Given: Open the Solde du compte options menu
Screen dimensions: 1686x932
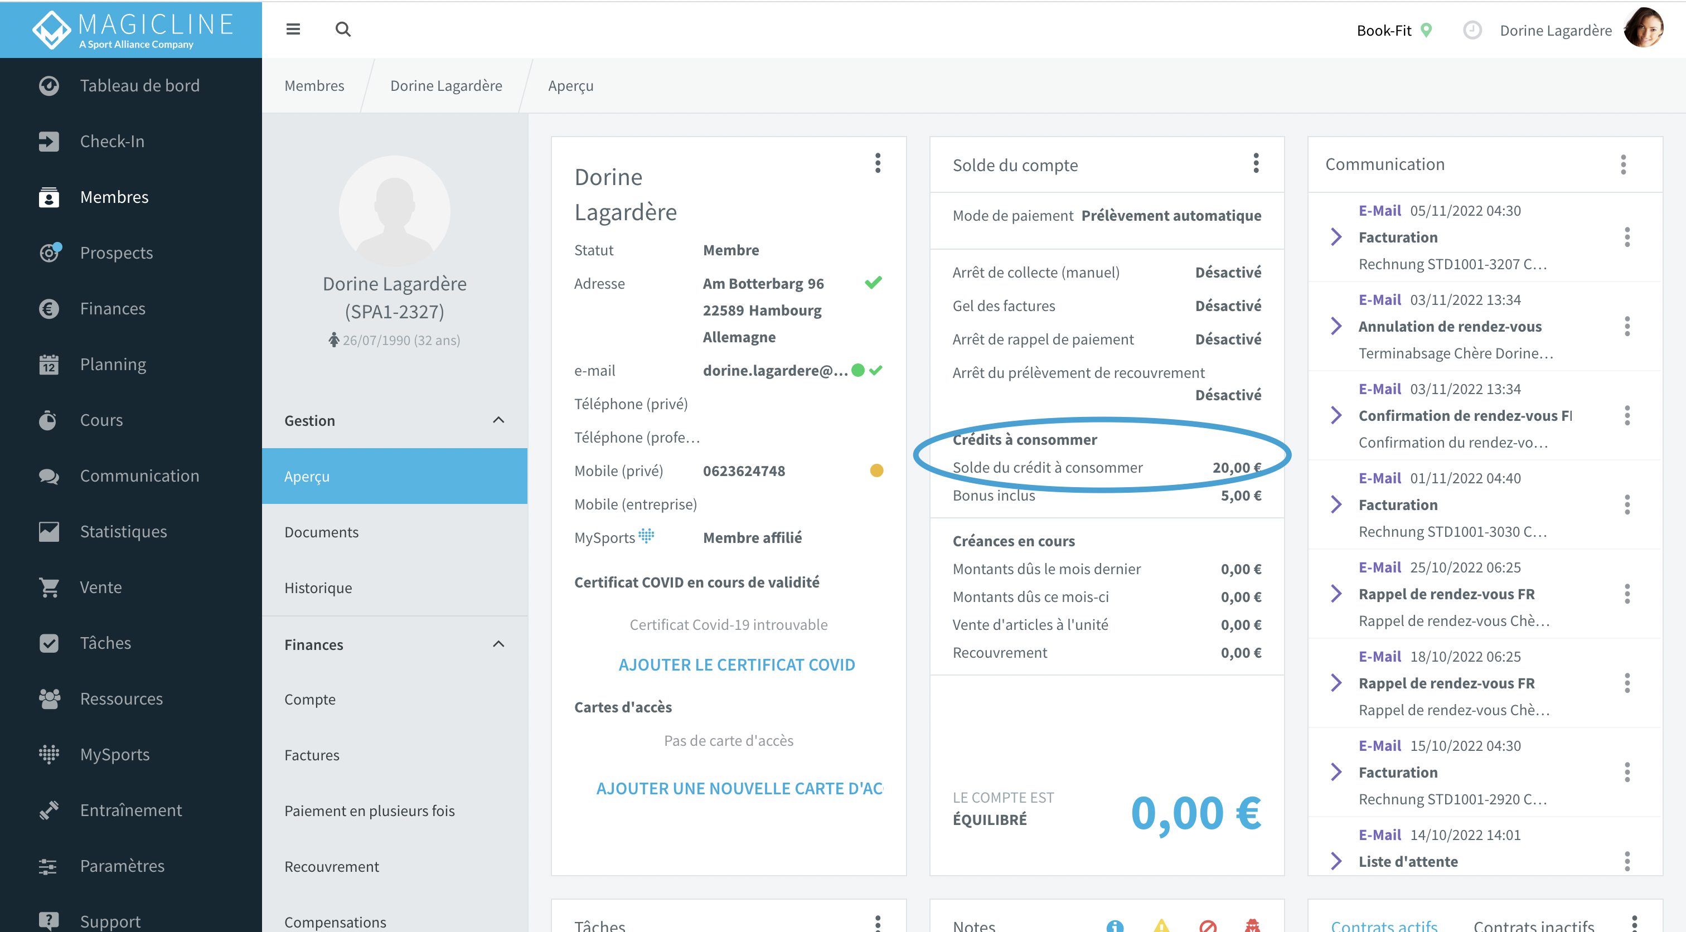Looking at the screenshot, I should tap(1256, 163).
